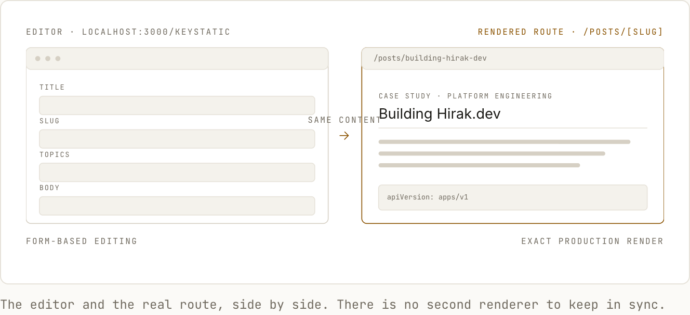Click the Rendered Route · /posts/[slug] heading
The width and height of the screenshot is (690, 315).
[x=570, y=32]
